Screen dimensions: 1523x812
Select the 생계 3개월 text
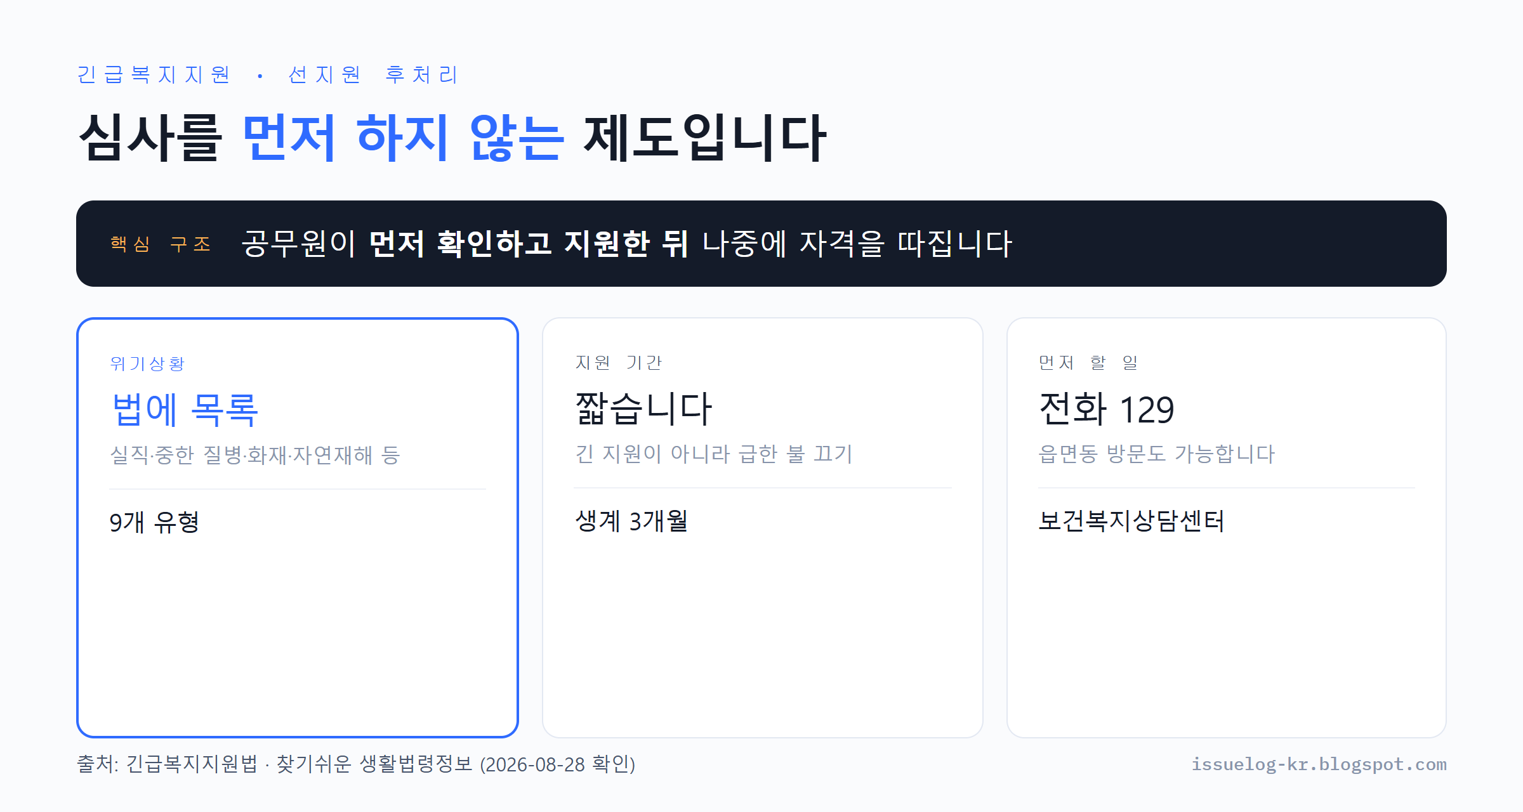(x=631, y=521)
